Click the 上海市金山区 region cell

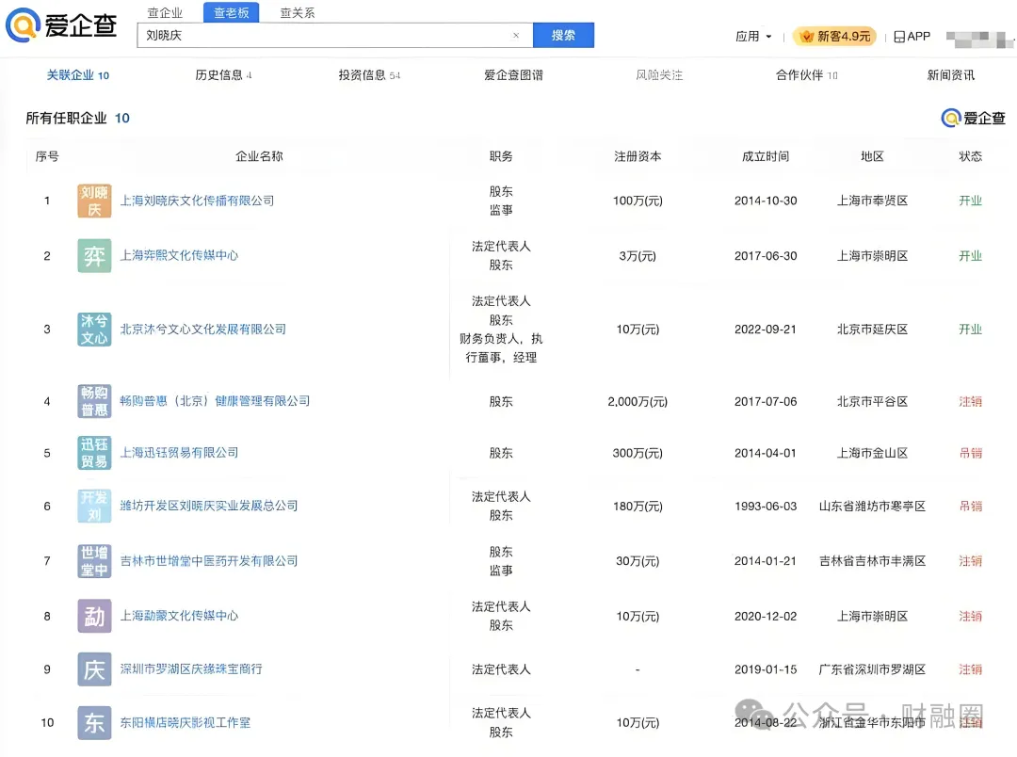(872, 454)
